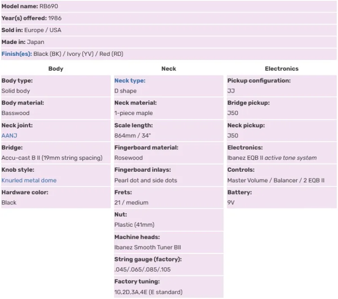338x299 pixels.
Task: Click the 'Frets:' label
Action: coord(123,192)
